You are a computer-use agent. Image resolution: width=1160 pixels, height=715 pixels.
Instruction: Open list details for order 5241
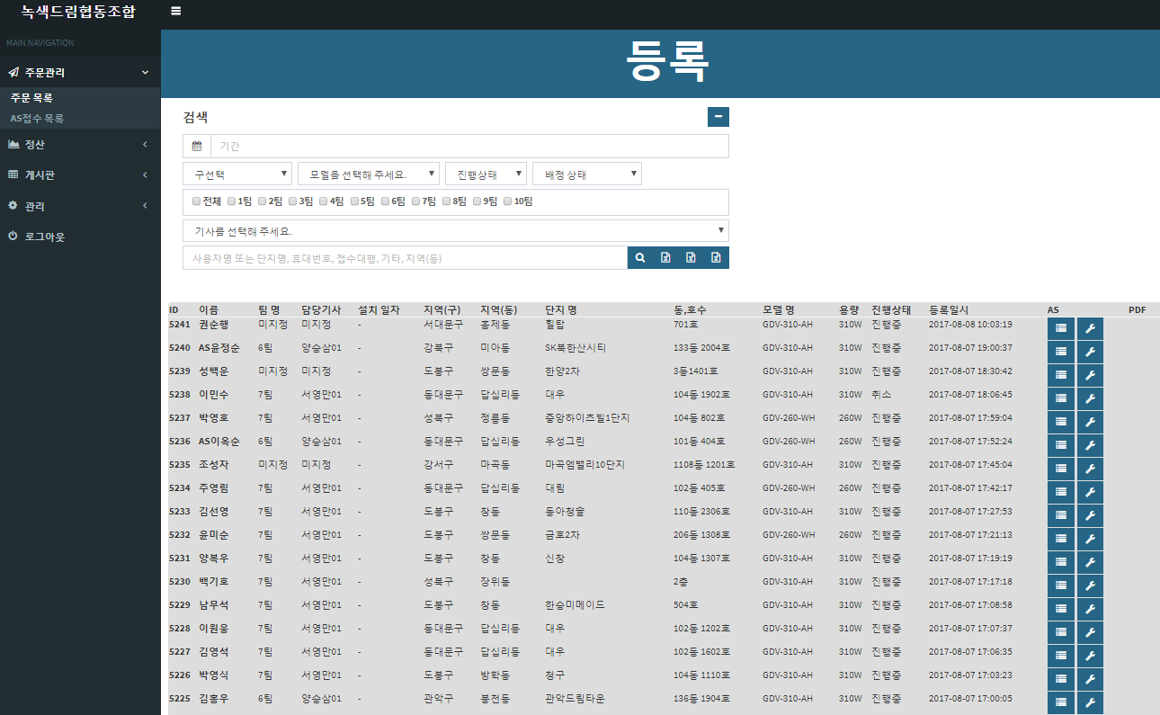(x=1061, y=328)
